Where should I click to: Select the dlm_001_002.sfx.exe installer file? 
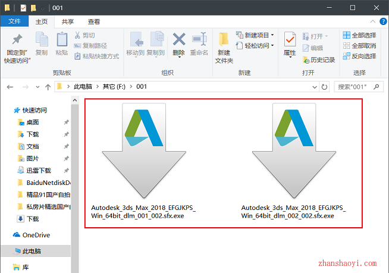coord(143,162)
